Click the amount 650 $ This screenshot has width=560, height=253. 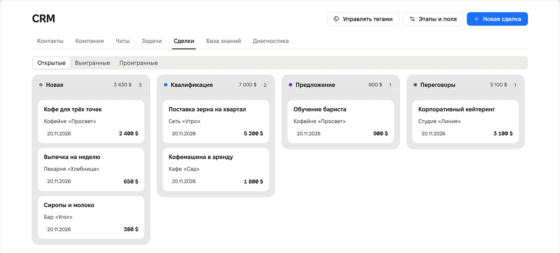131,182
